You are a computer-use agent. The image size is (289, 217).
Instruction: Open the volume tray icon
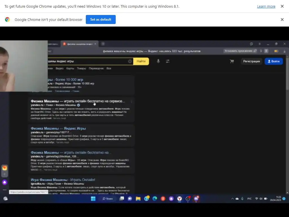[261, 199]
